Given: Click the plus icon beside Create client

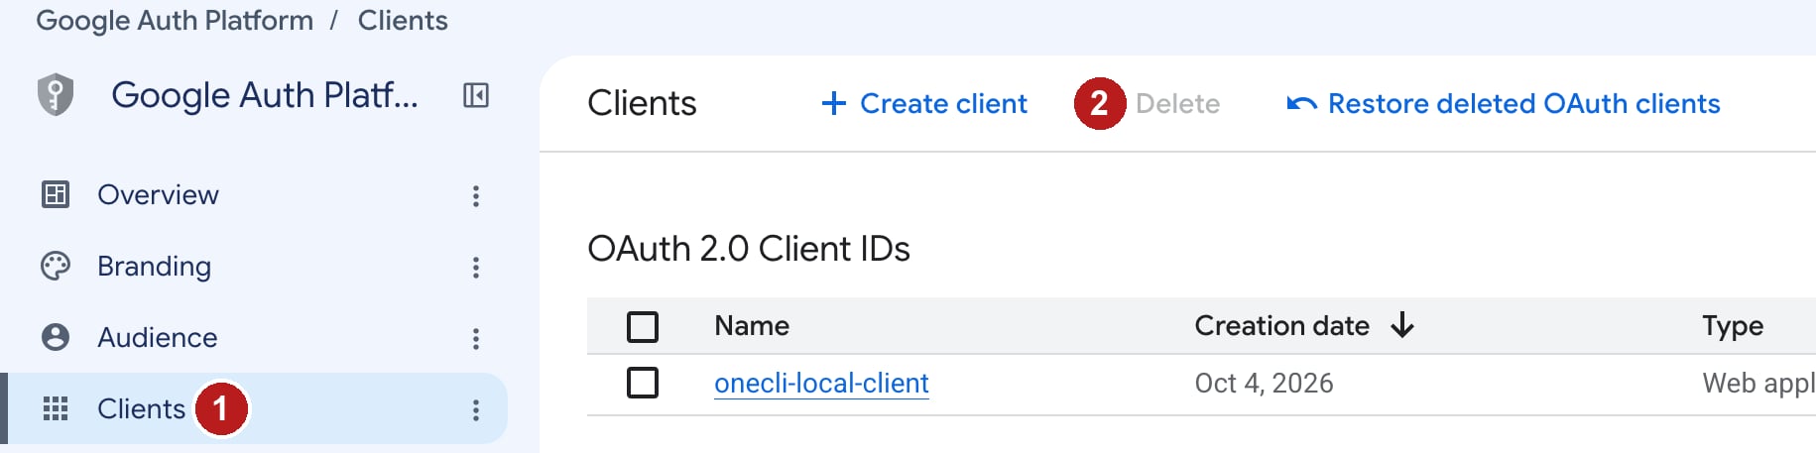Looking at the screenshot, I should pyautogui.click(x=834, y=103).
